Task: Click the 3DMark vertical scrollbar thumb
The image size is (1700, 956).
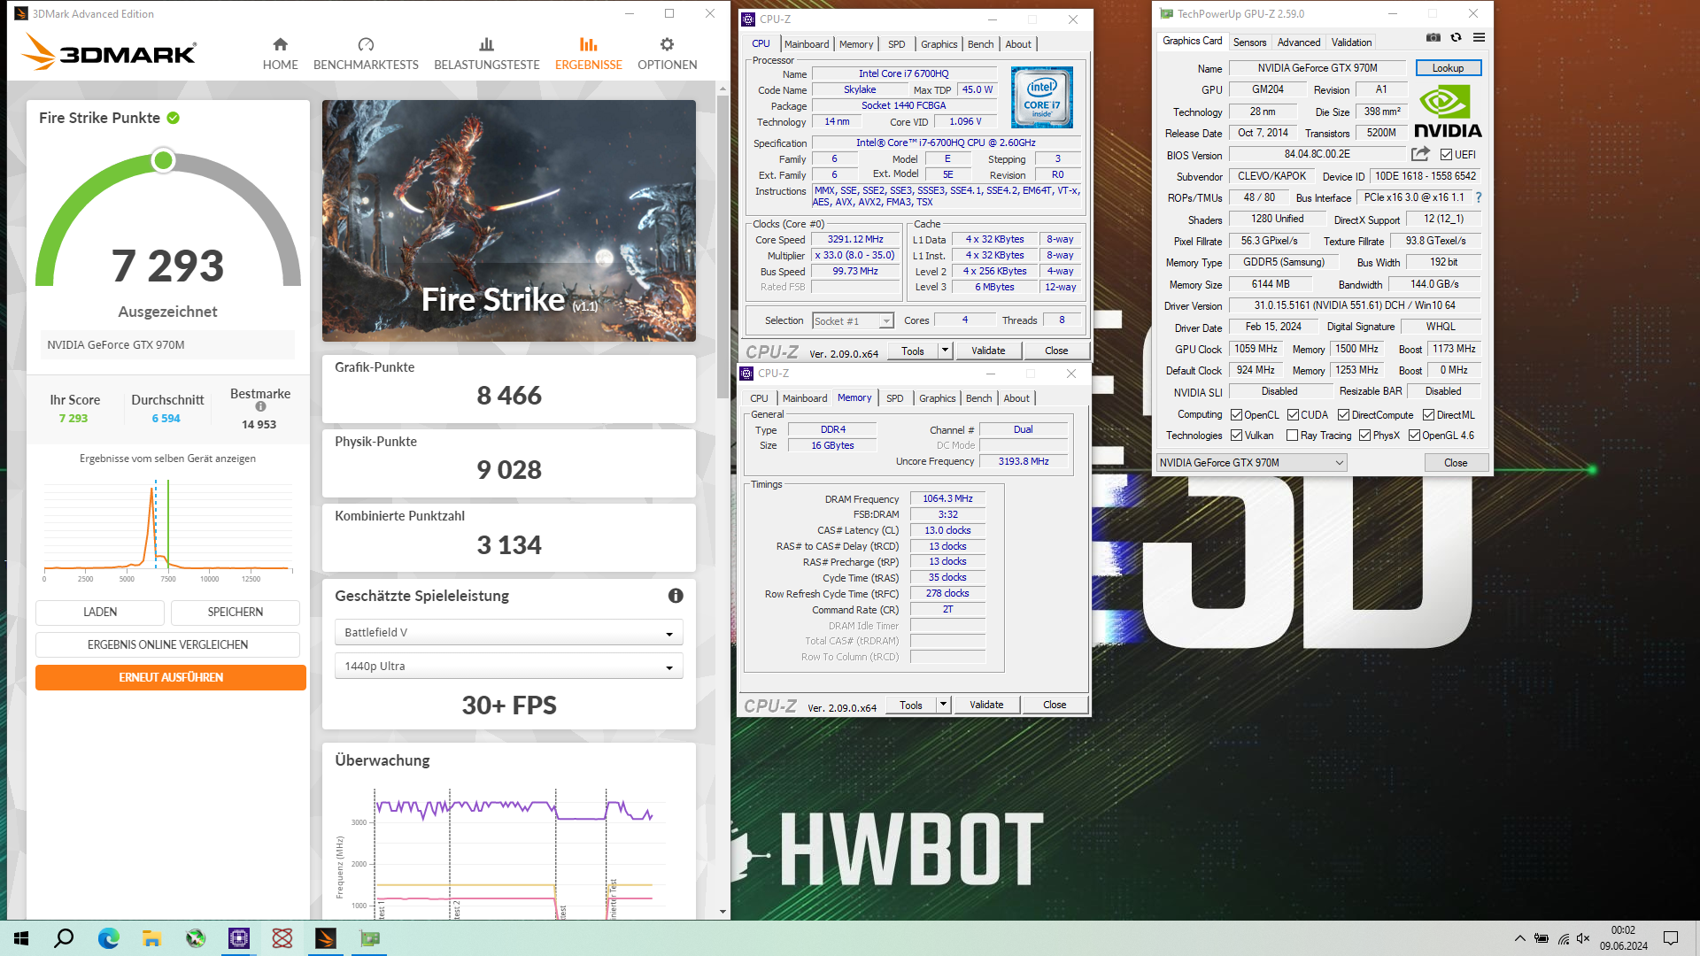Action: click(722, 248)
